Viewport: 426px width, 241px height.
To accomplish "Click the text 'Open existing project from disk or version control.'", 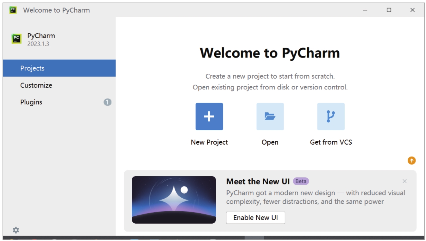I will [x=270, y=87].
